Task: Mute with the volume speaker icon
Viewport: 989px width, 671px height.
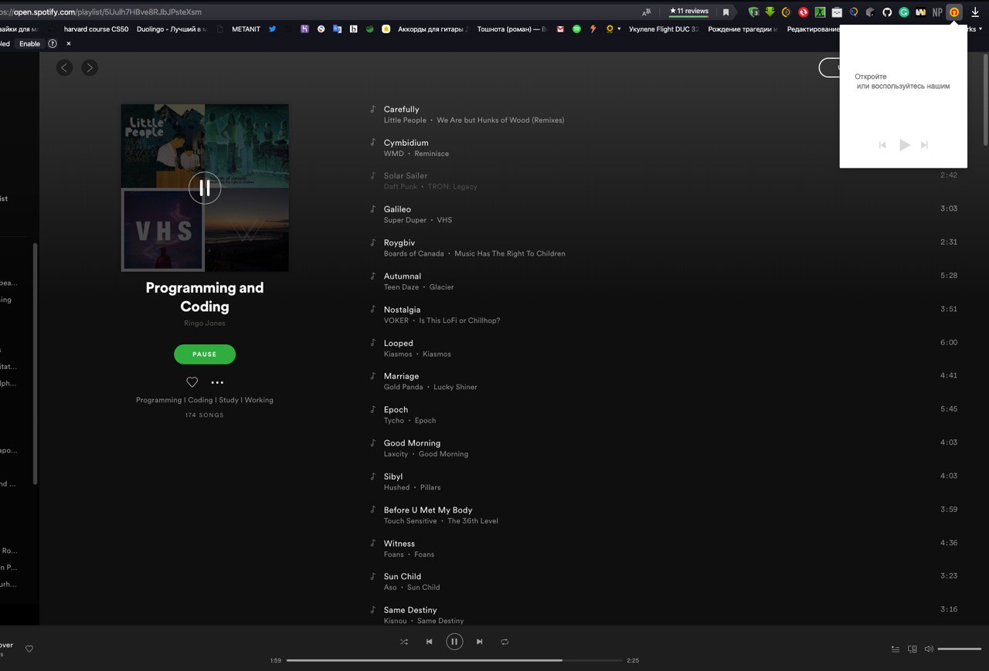Action: pyautogui.click(x=929, y=649)
